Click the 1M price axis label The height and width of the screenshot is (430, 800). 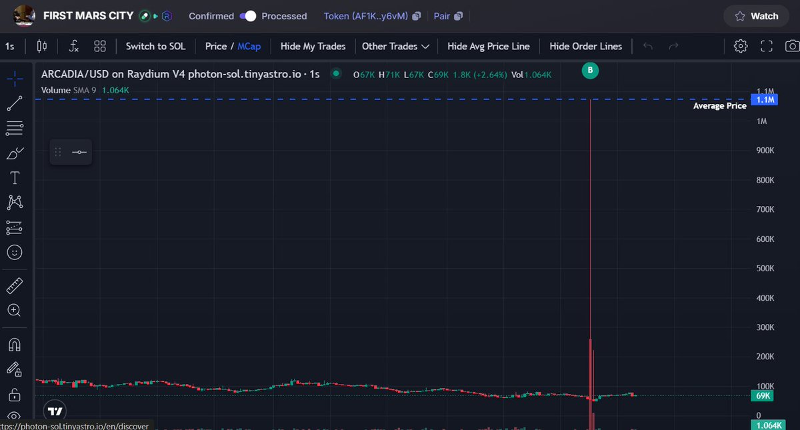pyautogui.click(x=761, y=121)
